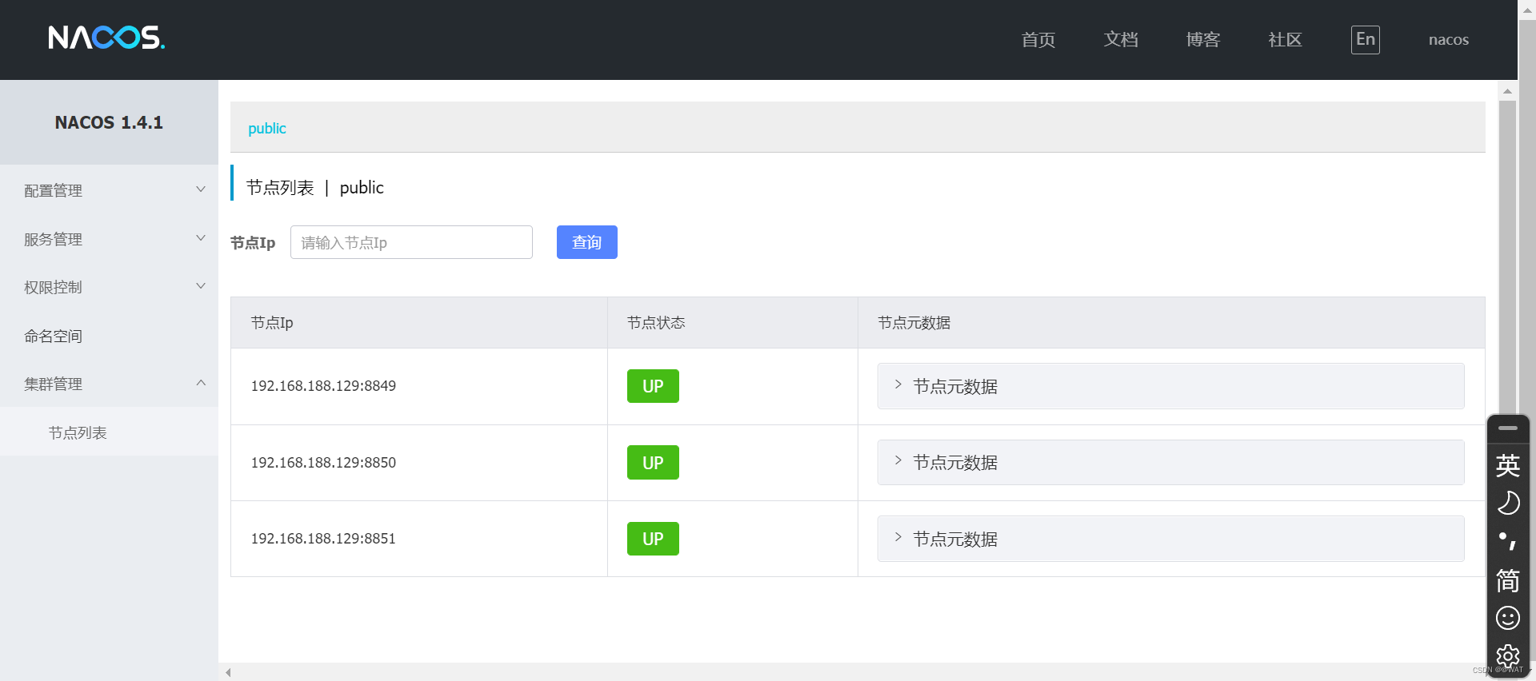
Task: Collapse 集群管理 menu chevron
Action: (x=201, y=383)
